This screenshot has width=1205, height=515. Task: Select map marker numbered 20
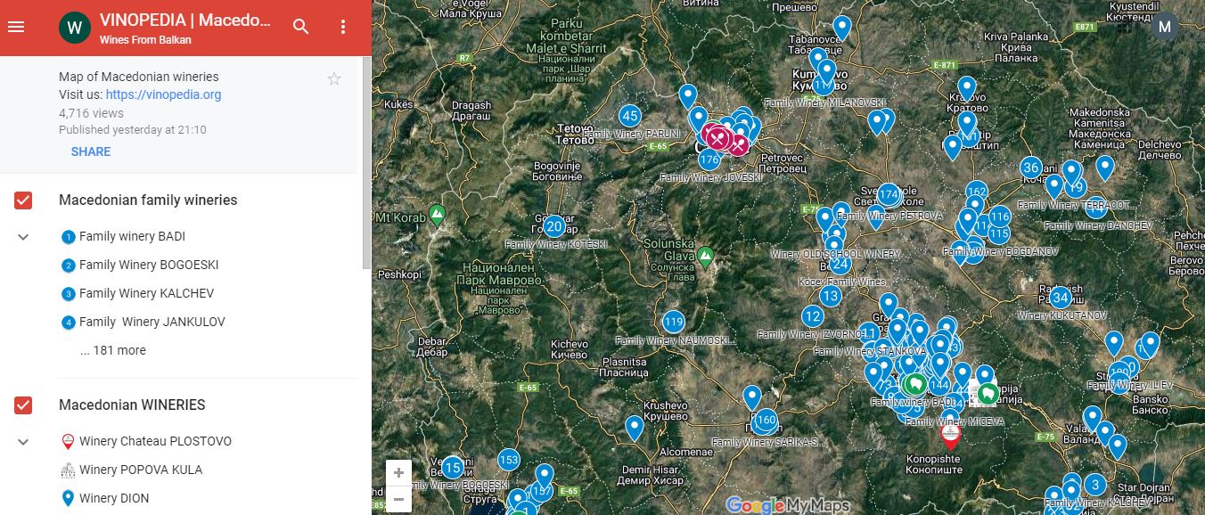(553, 226)
